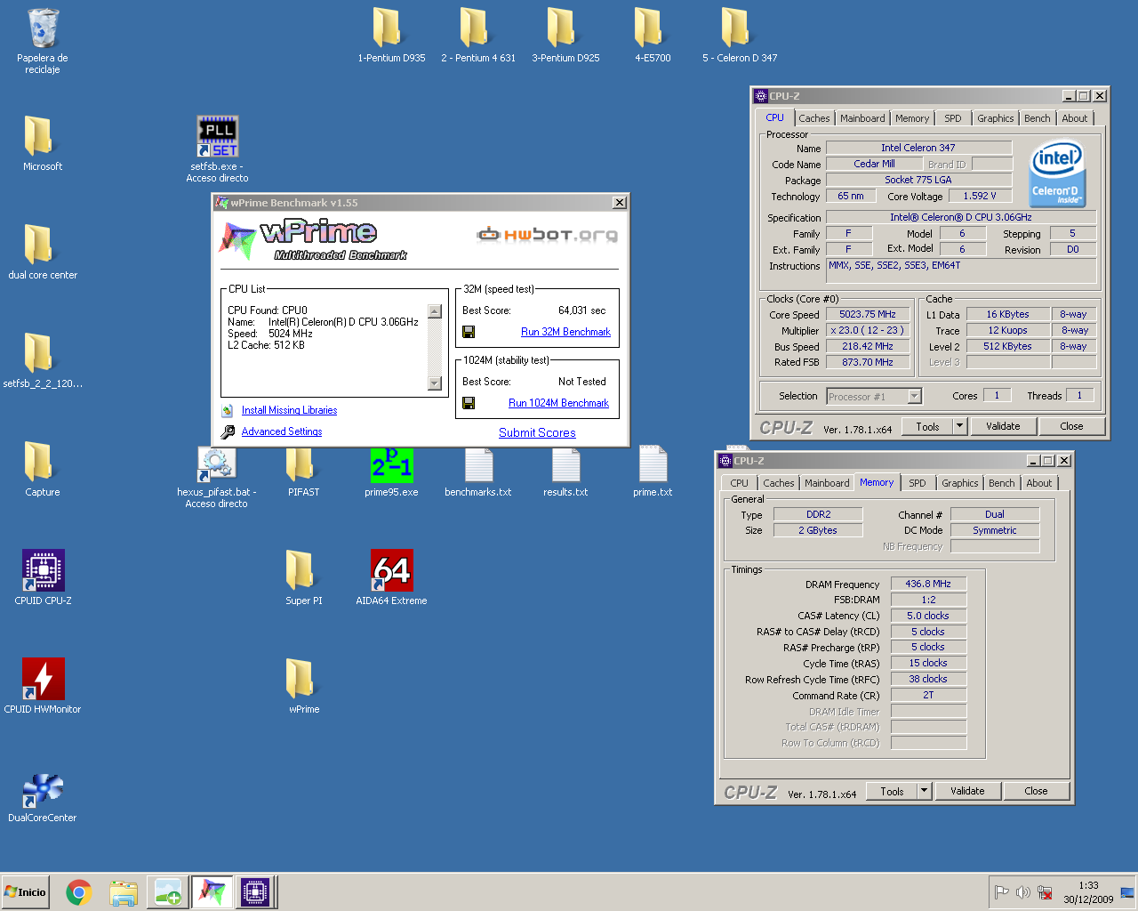This screenshot has width=1138, height=911.
Task: Open the Install Missing Libraries link
Action: coord(289,410)
